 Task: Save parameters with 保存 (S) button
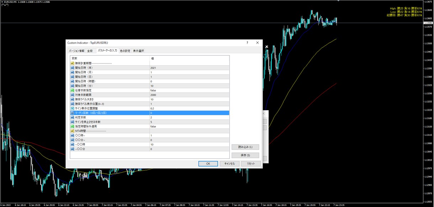(x=245, y=155)
